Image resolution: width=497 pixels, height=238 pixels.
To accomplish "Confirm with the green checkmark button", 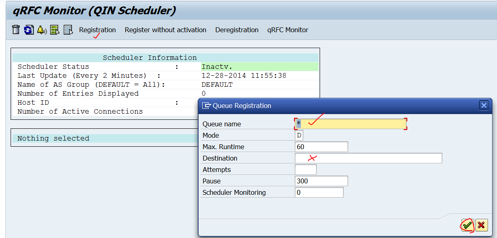I will [467, 225].
